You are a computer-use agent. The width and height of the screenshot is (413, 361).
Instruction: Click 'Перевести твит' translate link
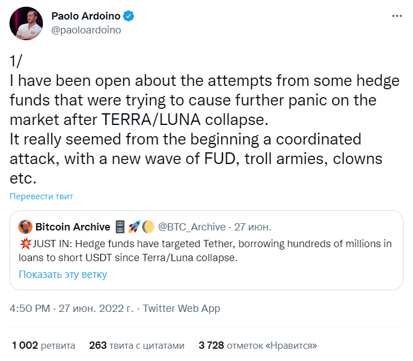[41, 196]
